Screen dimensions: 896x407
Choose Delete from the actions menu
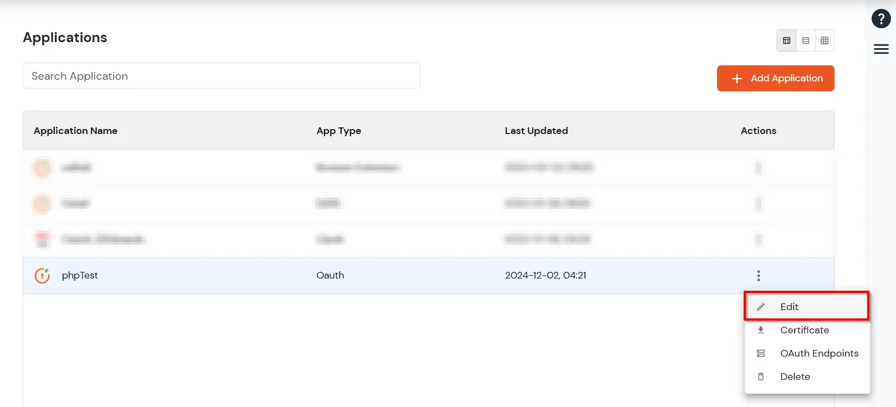807,377
